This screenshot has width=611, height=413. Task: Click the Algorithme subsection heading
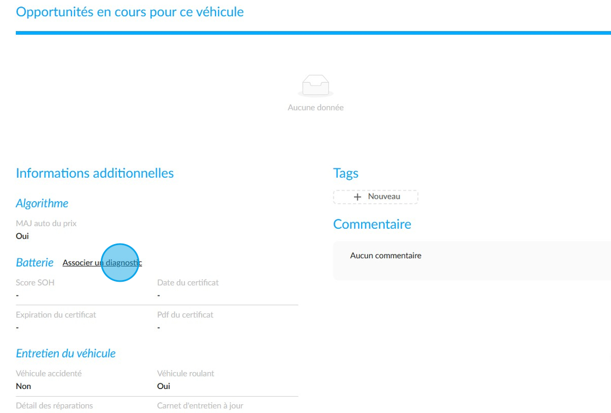click(42, 203)
